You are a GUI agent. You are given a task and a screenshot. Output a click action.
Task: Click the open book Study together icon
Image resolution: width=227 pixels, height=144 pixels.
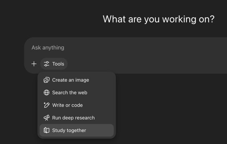pos(46,130)
